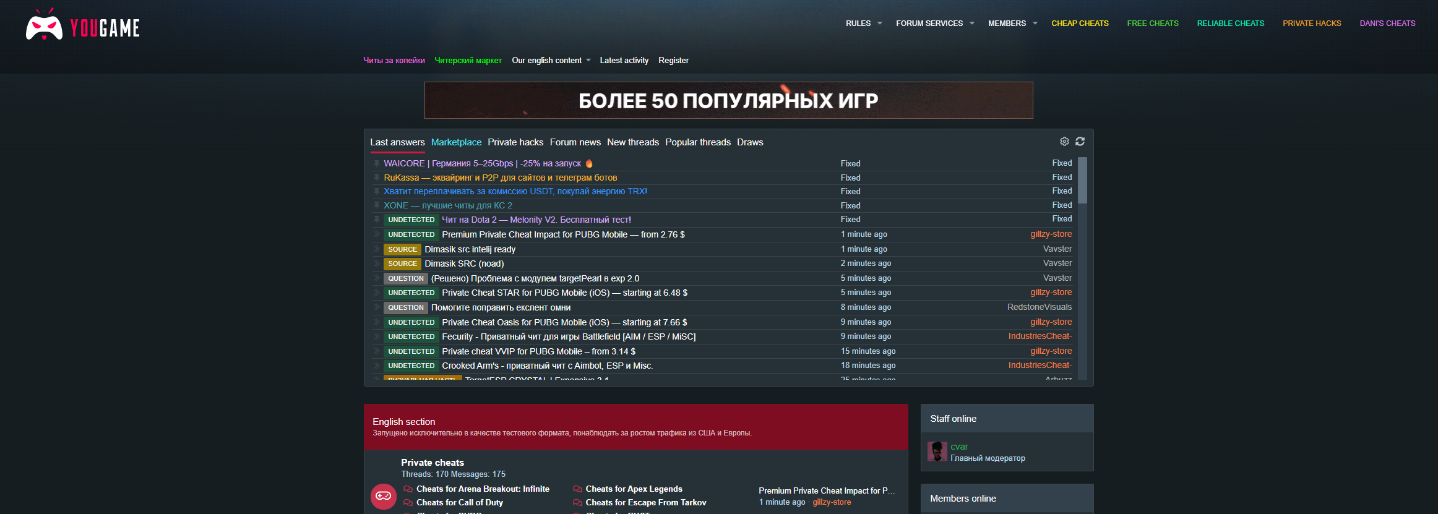Click the БОЛЕЕ 50 ПОПУЛЯРНЫХ ИГР banner
Screen dimensions: 1438x514
pos(729,100)
